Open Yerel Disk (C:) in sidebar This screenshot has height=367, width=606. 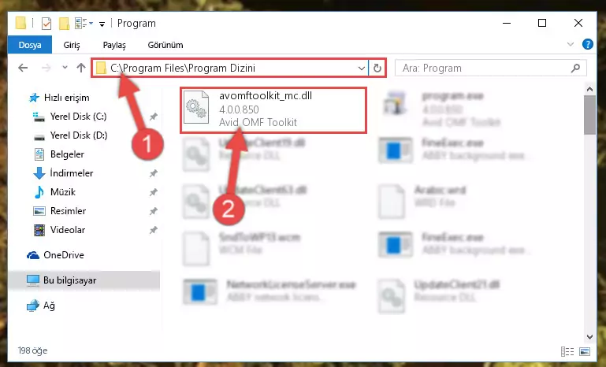tap(79, 117)
